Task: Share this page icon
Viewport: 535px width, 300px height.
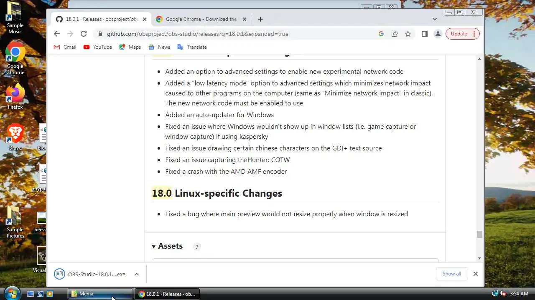Action: [395, 34]
